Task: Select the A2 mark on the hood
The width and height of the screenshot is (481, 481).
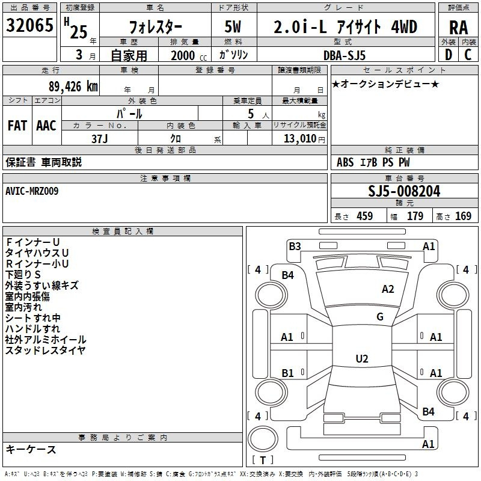Action: (x=388, y=289)
